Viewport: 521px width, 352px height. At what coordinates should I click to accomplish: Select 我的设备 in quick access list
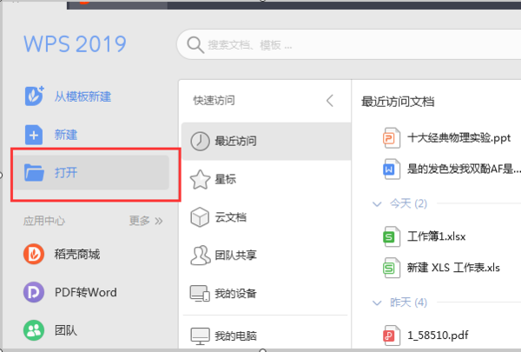pos(267,293)
